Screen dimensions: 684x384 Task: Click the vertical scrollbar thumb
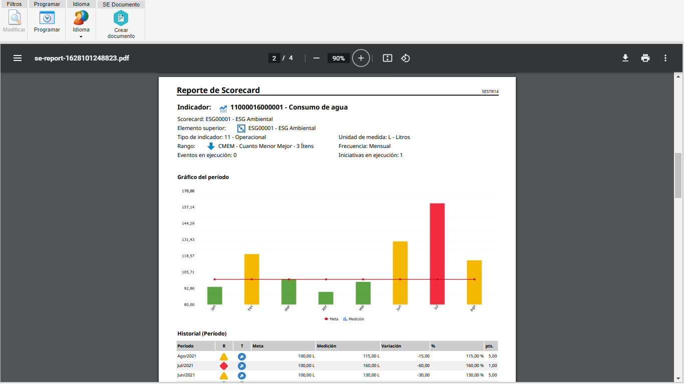tap(678, 175)
